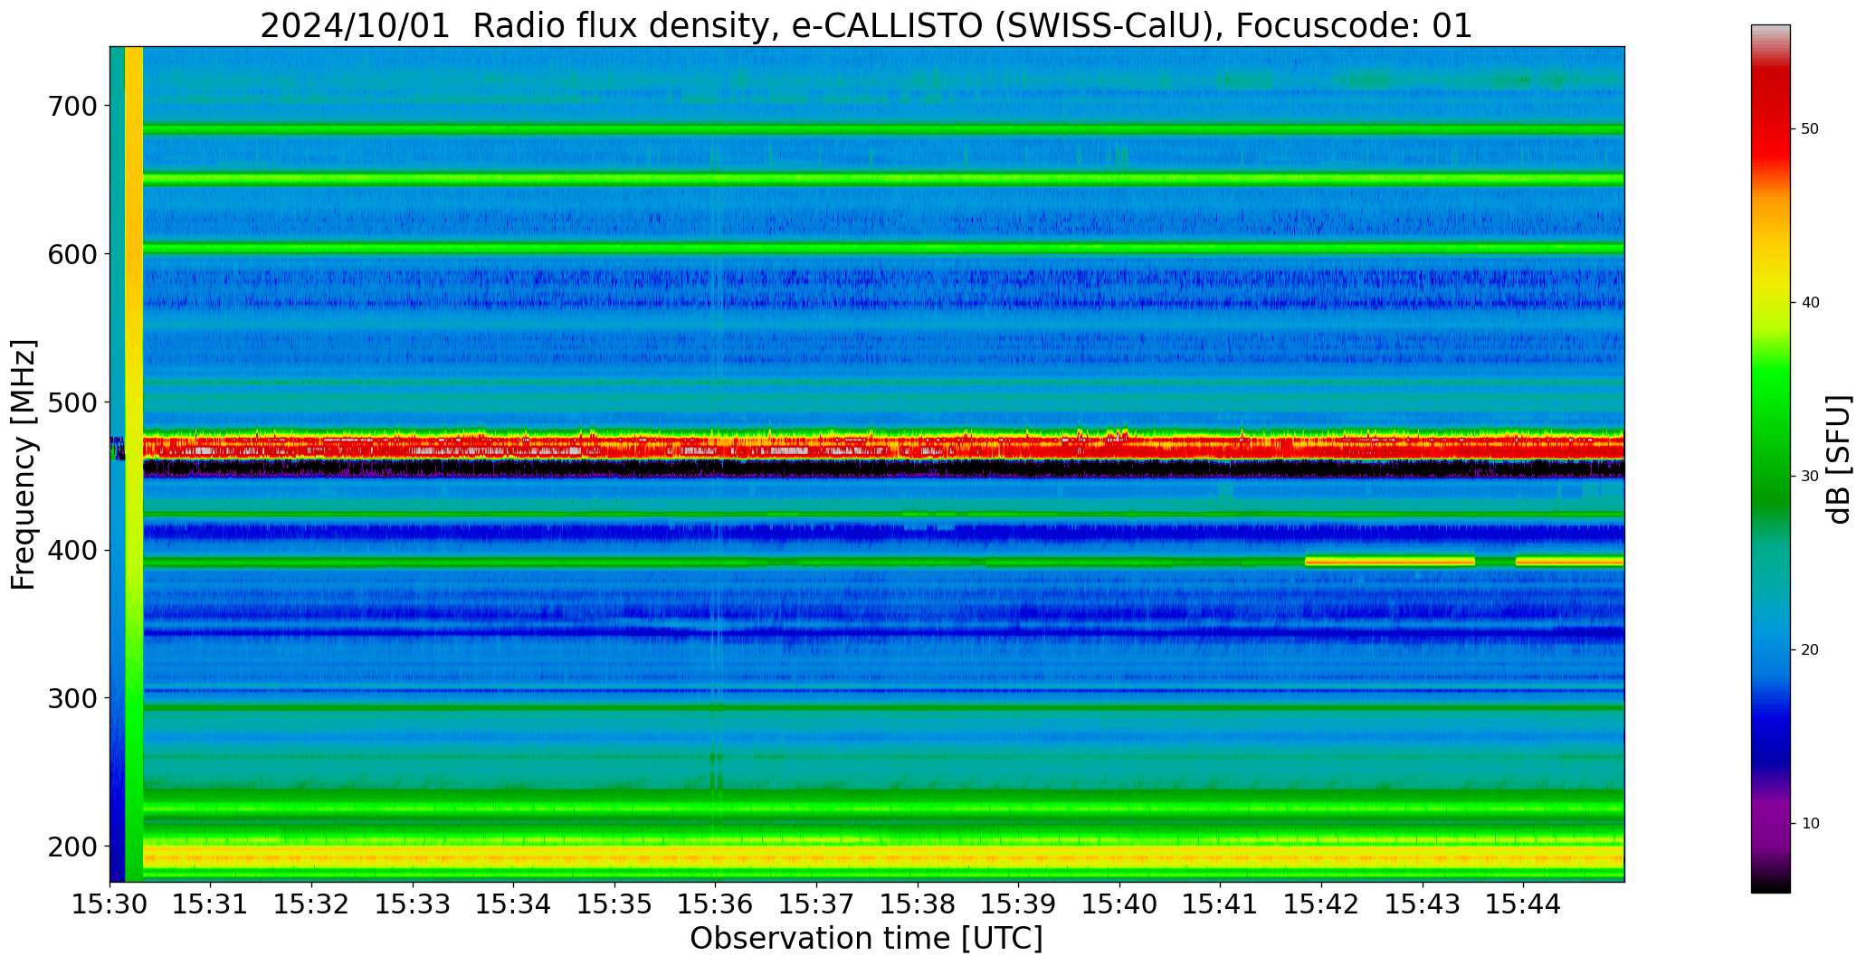Image resolution: width=1866 pixels, height=965 pixels.
Task: Click the 15:32 time tick label
Action: tap(312, 904)
